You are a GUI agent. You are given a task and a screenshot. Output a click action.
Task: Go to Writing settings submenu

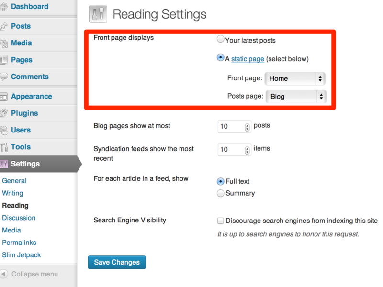[12, 193]
